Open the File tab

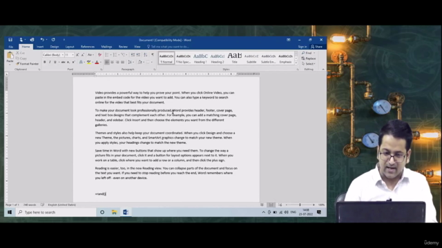(x=11, y=47)
